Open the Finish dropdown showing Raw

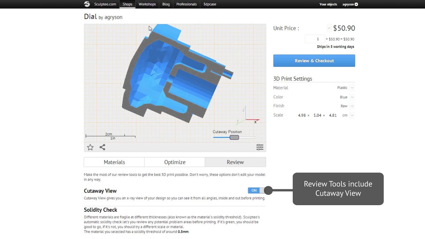point(352,106)
